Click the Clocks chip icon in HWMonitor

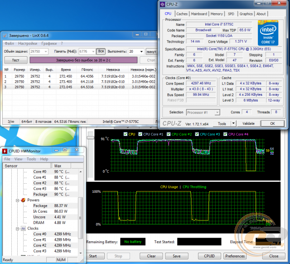23,228
